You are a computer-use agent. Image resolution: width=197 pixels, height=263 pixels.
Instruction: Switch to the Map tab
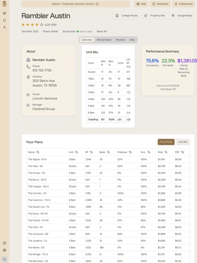point(132,40)
